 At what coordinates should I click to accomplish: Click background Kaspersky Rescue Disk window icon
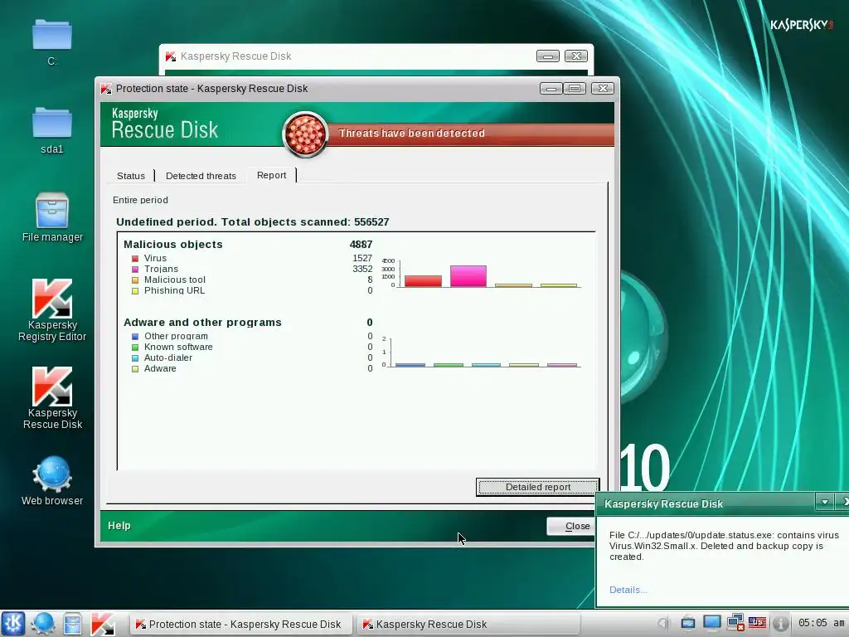[x=171, y=56]
